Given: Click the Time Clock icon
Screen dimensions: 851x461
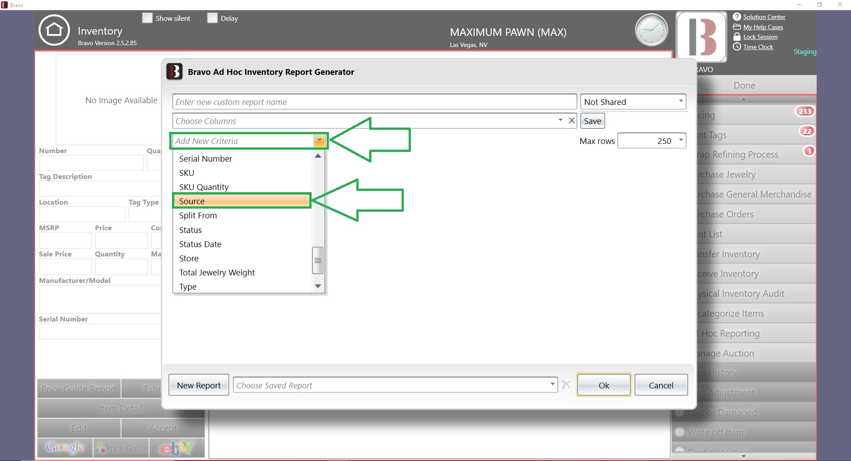Looking at the screenshot, I should point(737,47).
